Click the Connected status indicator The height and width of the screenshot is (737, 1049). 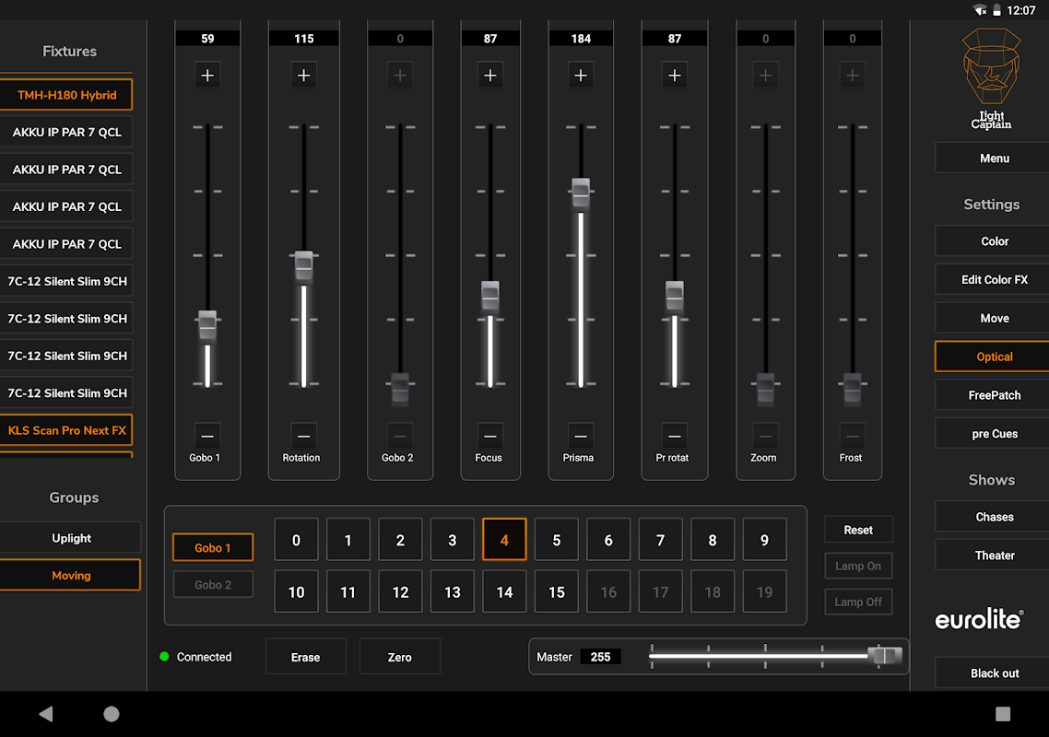[196, 657]
